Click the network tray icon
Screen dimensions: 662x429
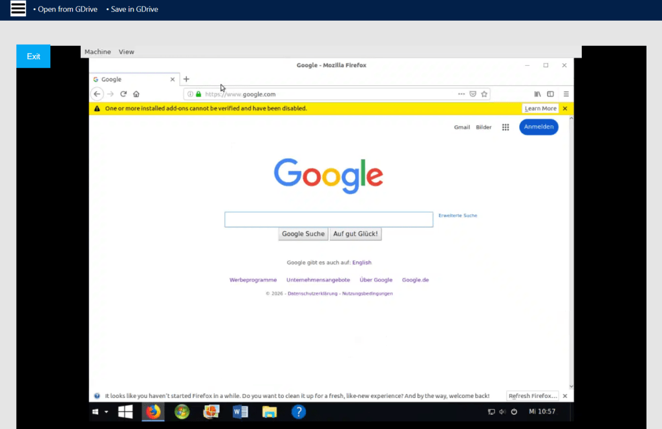tap(491, 412)
